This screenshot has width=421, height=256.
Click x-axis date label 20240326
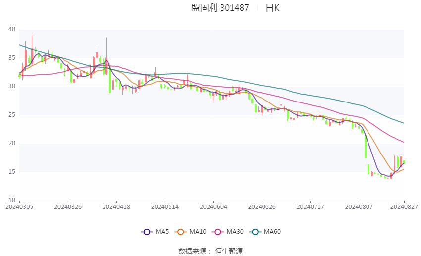tap(68, 207)
